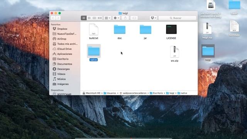Click Macintosh HD in the path bar
Image resolution: width=247 pixels, height=139 pixels.
point(91,93)
